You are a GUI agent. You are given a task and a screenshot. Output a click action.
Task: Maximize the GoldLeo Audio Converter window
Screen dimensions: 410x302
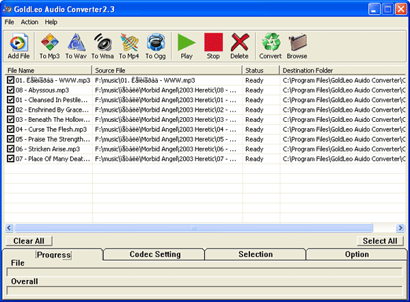[387, 9]
